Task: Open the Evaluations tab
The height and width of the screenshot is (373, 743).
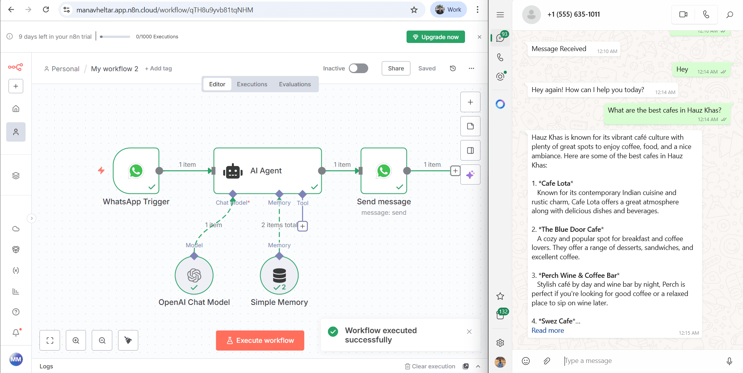Action: tap(295, 84)
